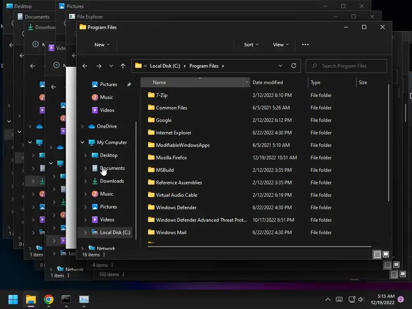412x309 pixels.
Task: Expand Downloads under My Computer
Action: point(85,181)
